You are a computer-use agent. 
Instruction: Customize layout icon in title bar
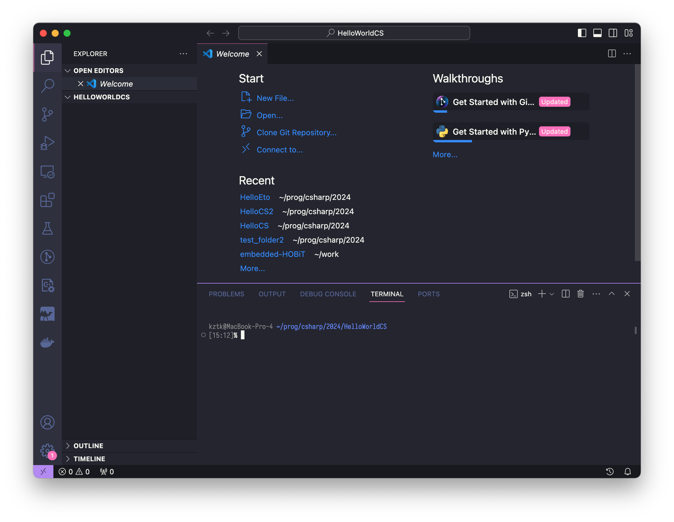click(629, 33)
